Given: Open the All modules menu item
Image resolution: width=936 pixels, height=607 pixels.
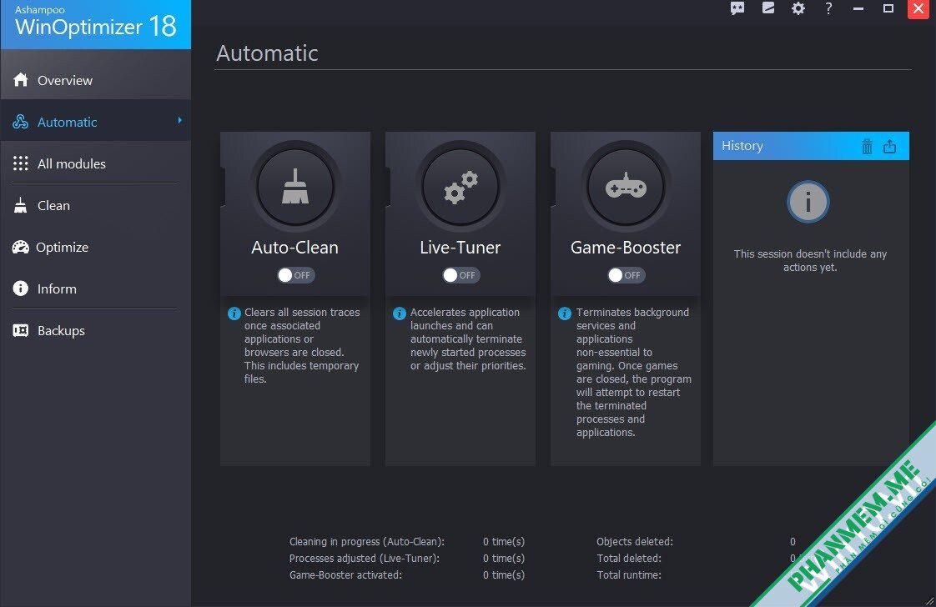Looking at the screenshot, I should pyautogui.click(x=95, y=163).
